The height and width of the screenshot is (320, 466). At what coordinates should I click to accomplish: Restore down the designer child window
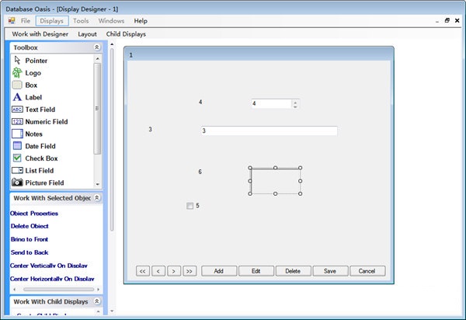coord(447,20)
